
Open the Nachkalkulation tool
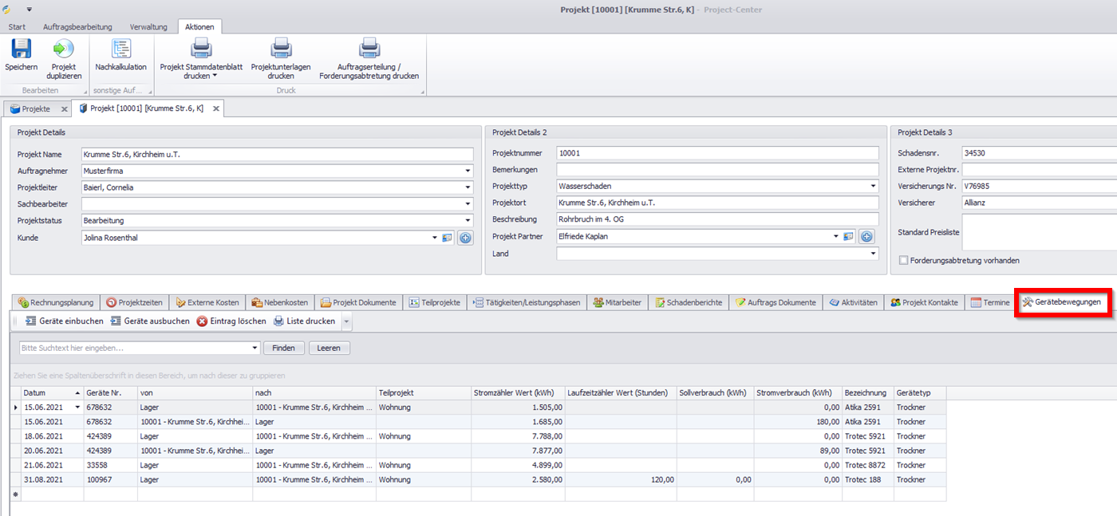[120, 49]
